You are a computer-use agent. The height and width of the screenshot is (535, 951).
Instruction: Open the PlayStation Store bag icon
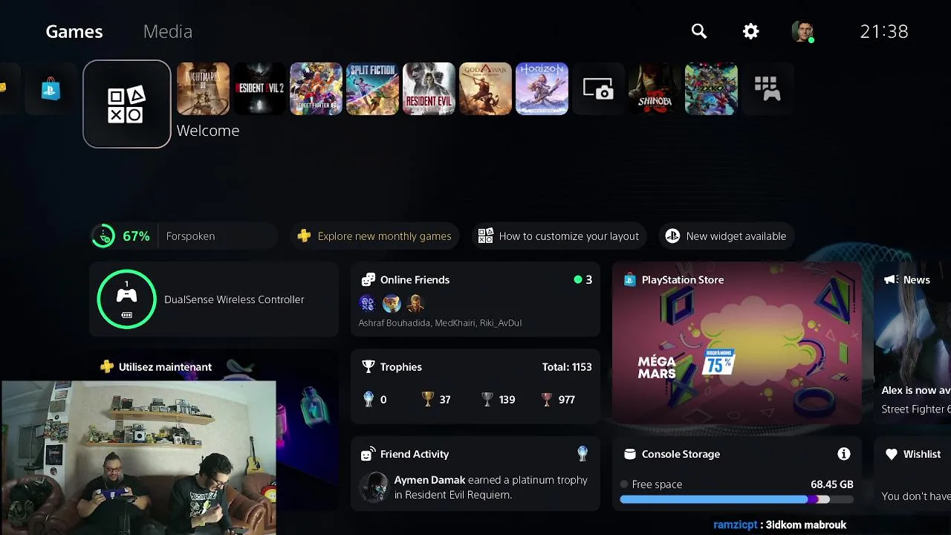pyautogui.click(x=51, y=89)
